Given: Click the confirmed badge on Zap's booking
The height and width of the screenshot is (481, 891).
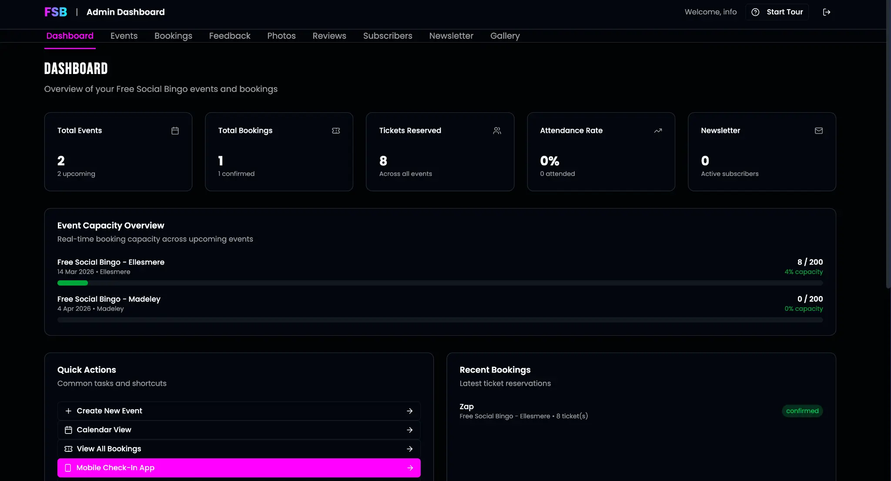Looking at the screenshot, I should 802,410.
